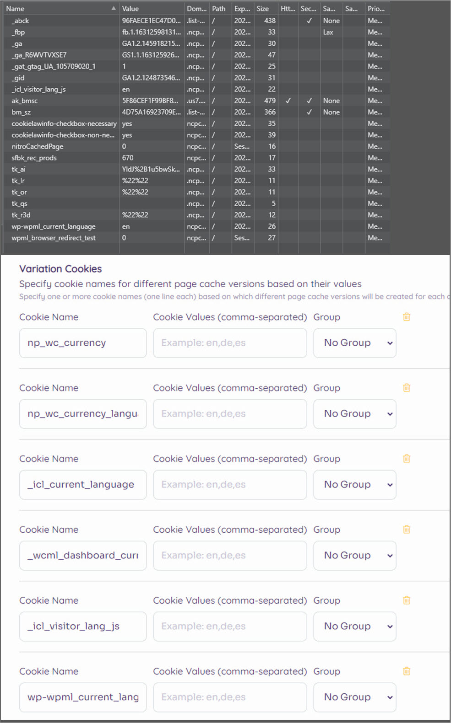Focus cookie values field for _icl_visitor_lang_js

230,627
